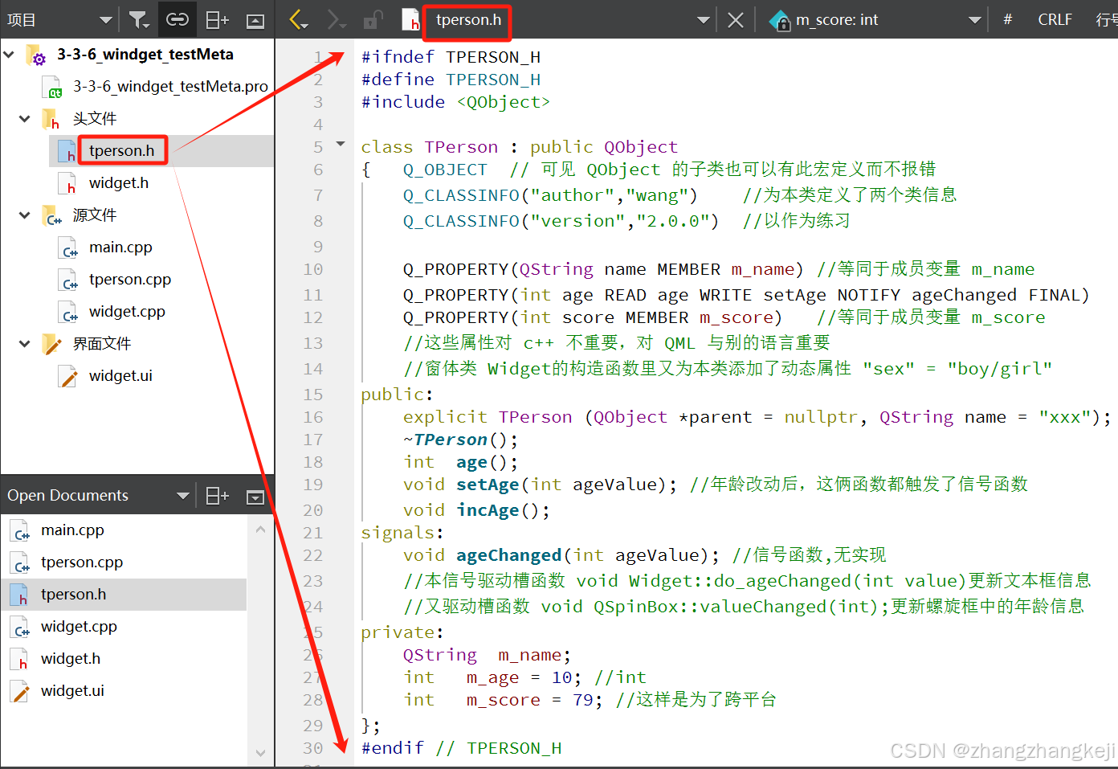Go back with the yellow left arrow
The height and width of the screenshot is (769, 1118).
[298, 20]
